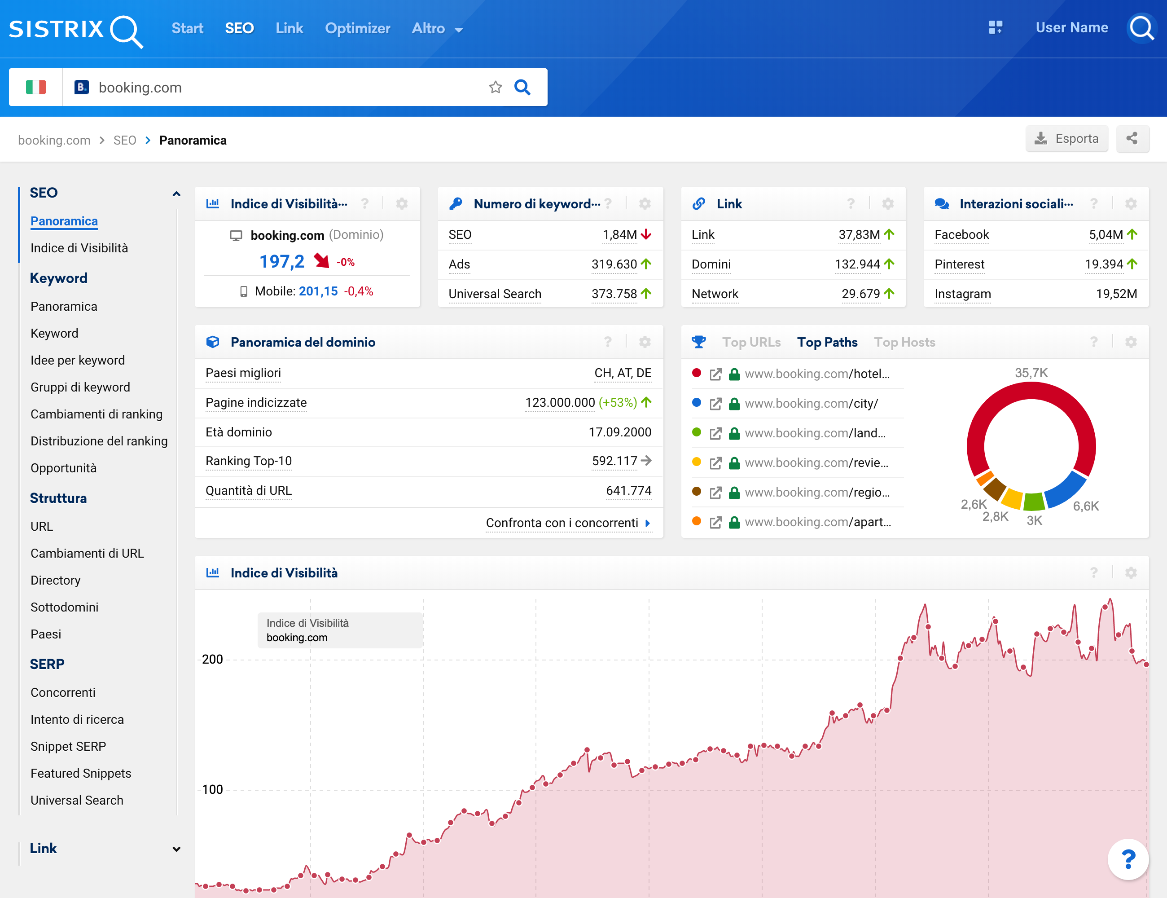
Task: Open help for Indice di Visibilità chart card
Action: click(x=1094, y=573)
